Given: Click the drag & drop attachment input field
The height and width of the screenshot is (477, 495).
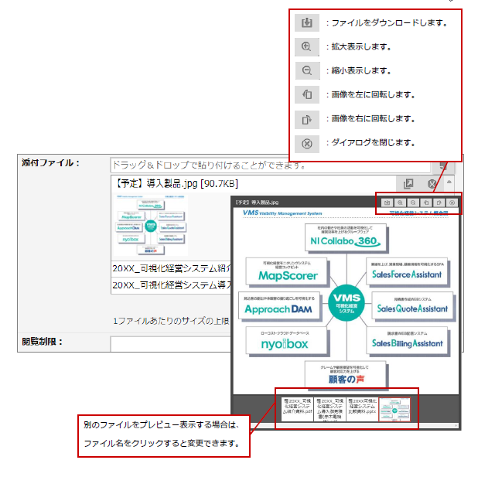Looking at the screenshot, I should [270, 165].
